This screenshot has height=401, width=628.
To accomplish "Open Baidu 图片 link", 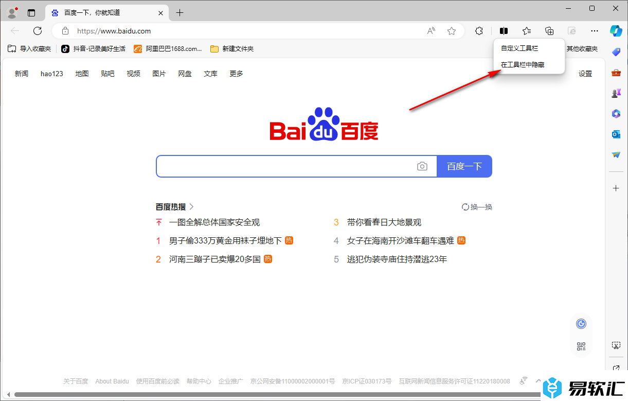I will [x=159, y=74].
